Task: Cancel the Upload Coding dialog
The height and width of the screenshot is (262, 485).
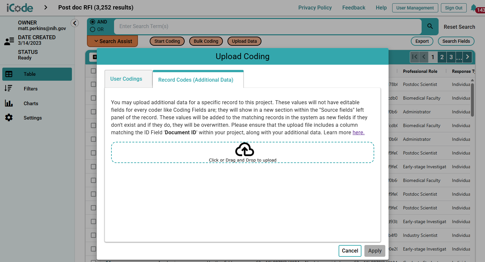Action: click(350, 251)
